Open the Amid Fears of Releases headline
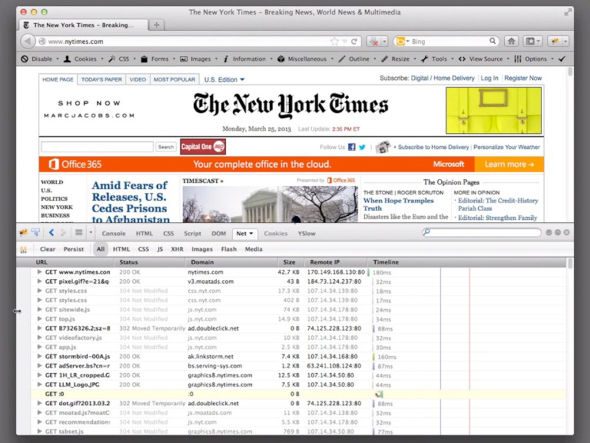 point(130,202)
